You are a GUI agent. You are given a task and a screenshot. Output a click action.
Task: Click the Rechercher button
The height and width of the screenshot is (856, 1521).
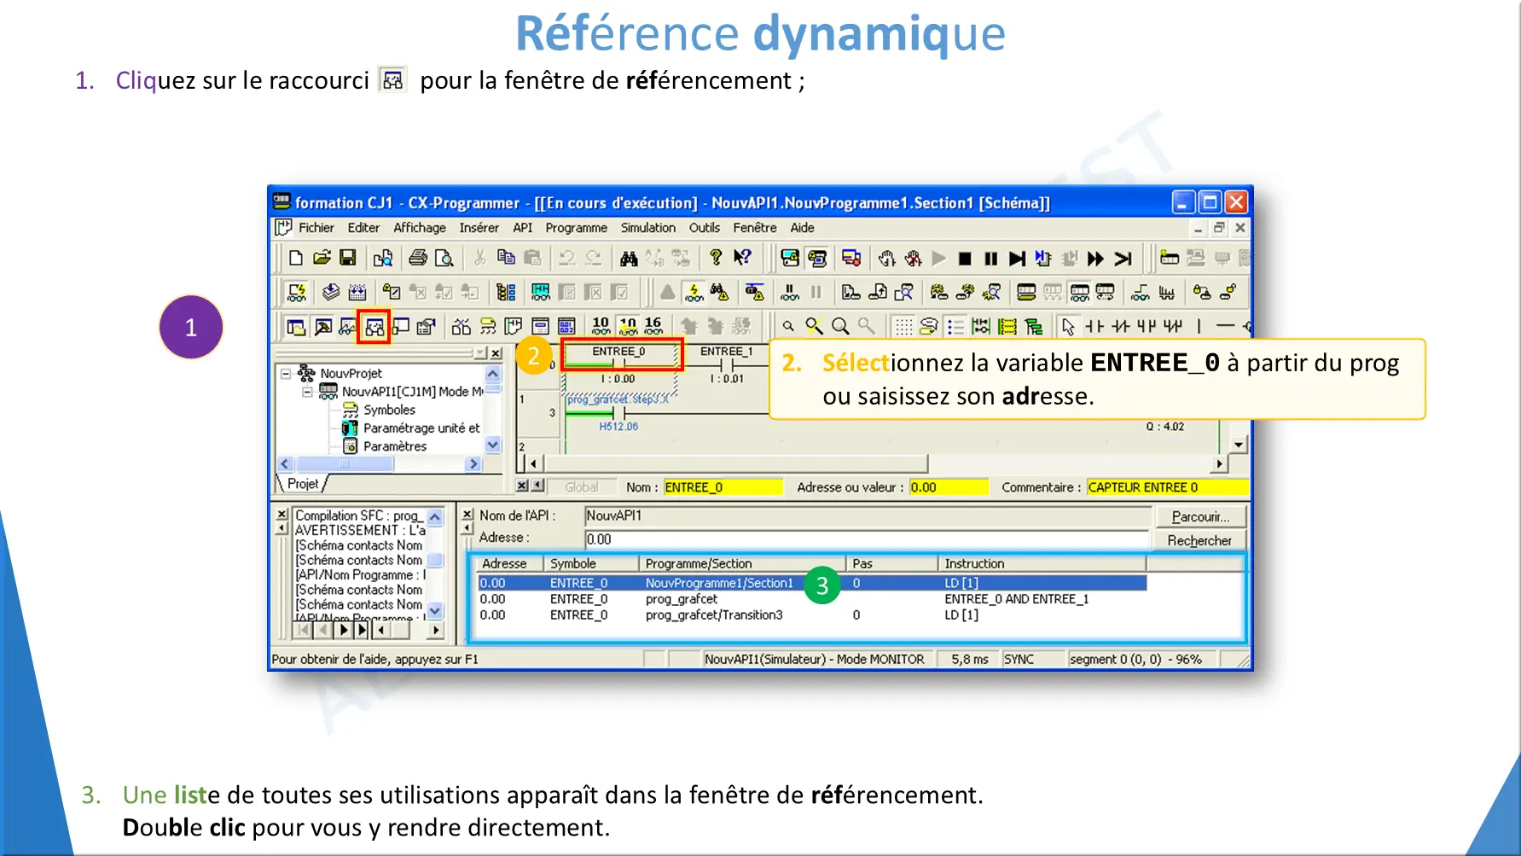tap(1199, 540)
